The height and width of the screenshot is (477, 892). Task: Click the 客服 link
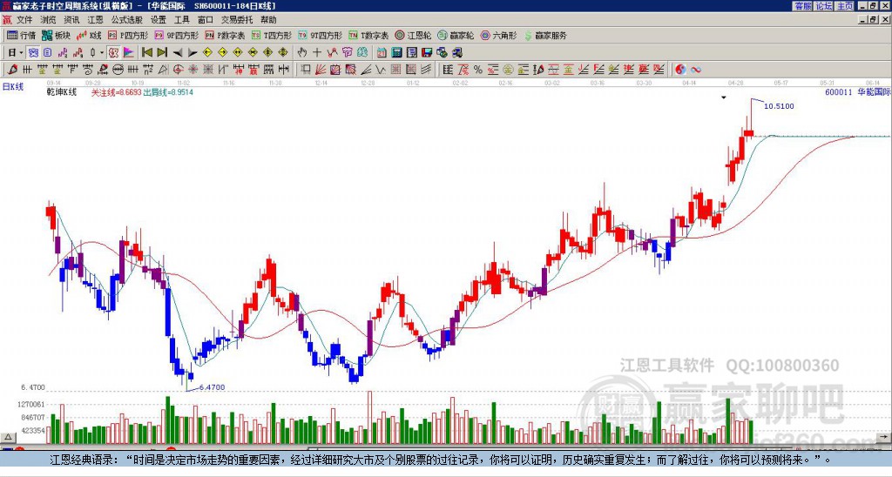coord(802,6)
